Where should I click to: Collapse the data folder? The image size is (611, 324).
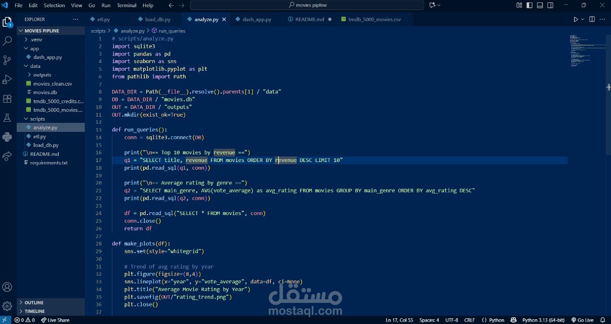coord(51,66)
